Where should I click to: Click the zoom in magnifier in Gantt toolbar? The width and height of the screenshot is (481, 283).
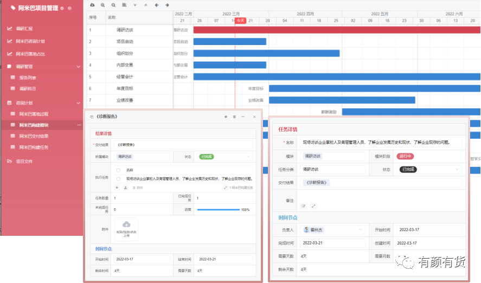(102, 5)
